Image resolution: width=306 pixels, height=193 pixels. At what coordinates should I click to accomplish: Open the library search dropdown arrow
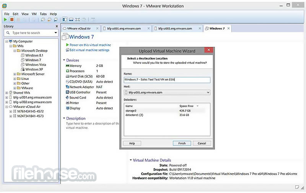click(55, 33)
